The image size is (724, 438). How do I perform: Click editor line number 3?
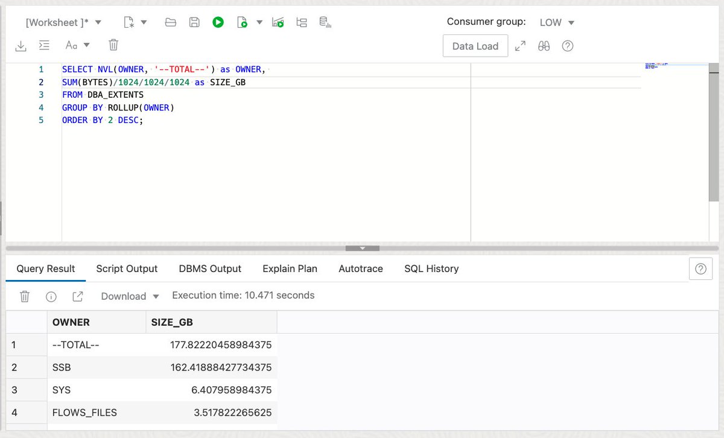coord(41,95)
